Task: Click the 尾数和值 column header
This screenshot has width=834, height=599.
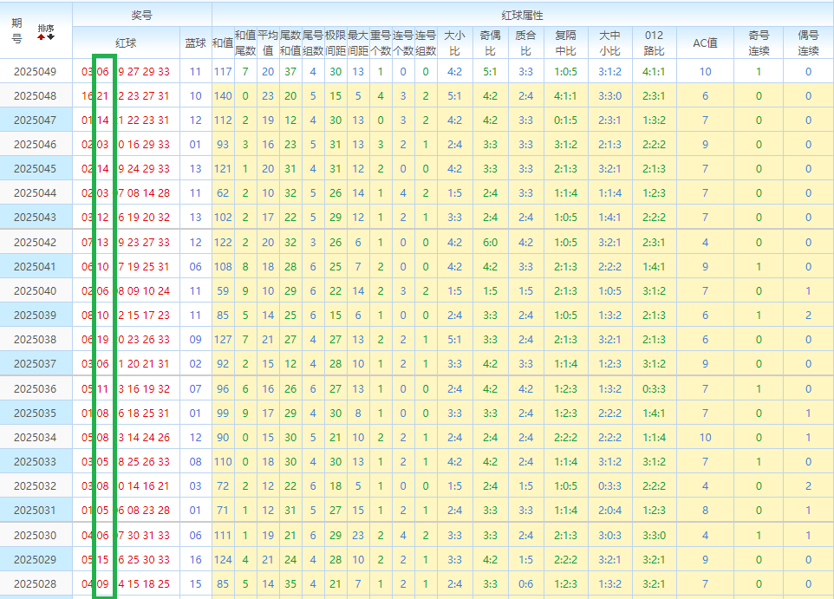Action: (x=290, y=43)
